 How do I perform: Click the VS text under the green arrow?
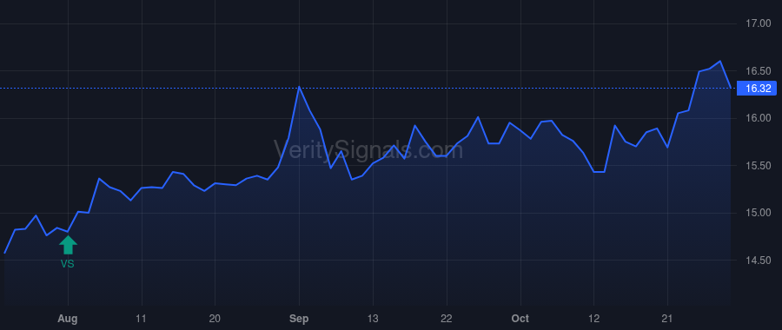click(x=67, y=264)
